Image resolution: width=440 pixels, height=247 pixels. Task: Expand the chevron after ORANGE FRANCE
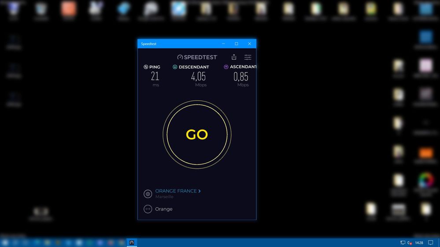click(x=200, y=191)
